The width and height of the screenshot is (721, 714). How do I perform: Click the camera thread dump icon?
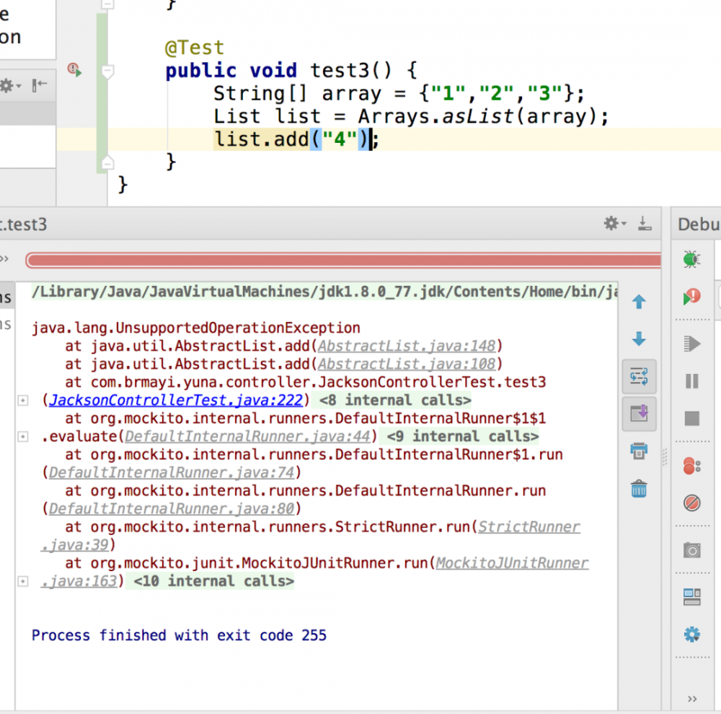[x=691, y=550]
